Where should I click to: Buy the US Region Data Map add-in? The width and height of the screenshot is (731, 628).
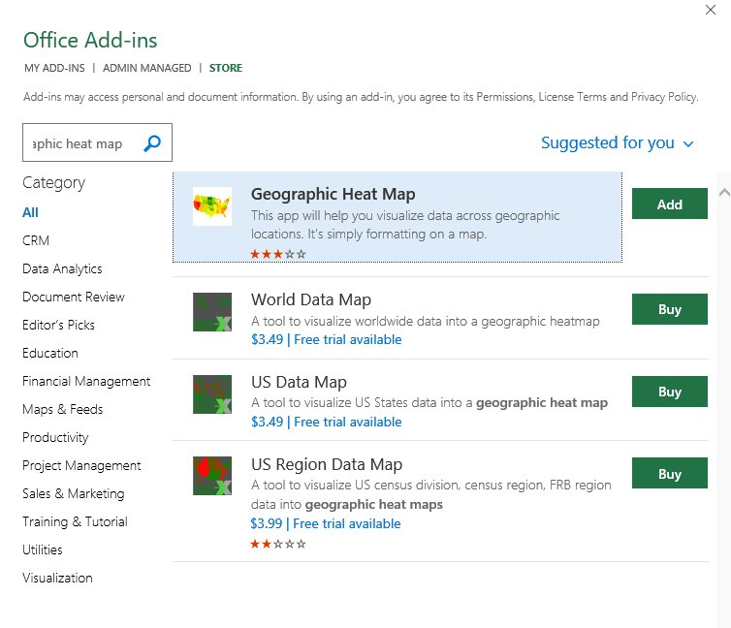[x=669, y=474]
